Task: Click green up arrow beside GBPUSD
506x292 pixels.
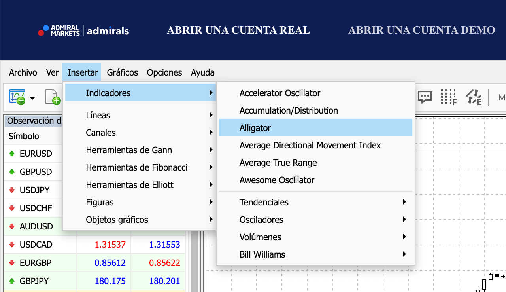Action: [x=12, y=172]
